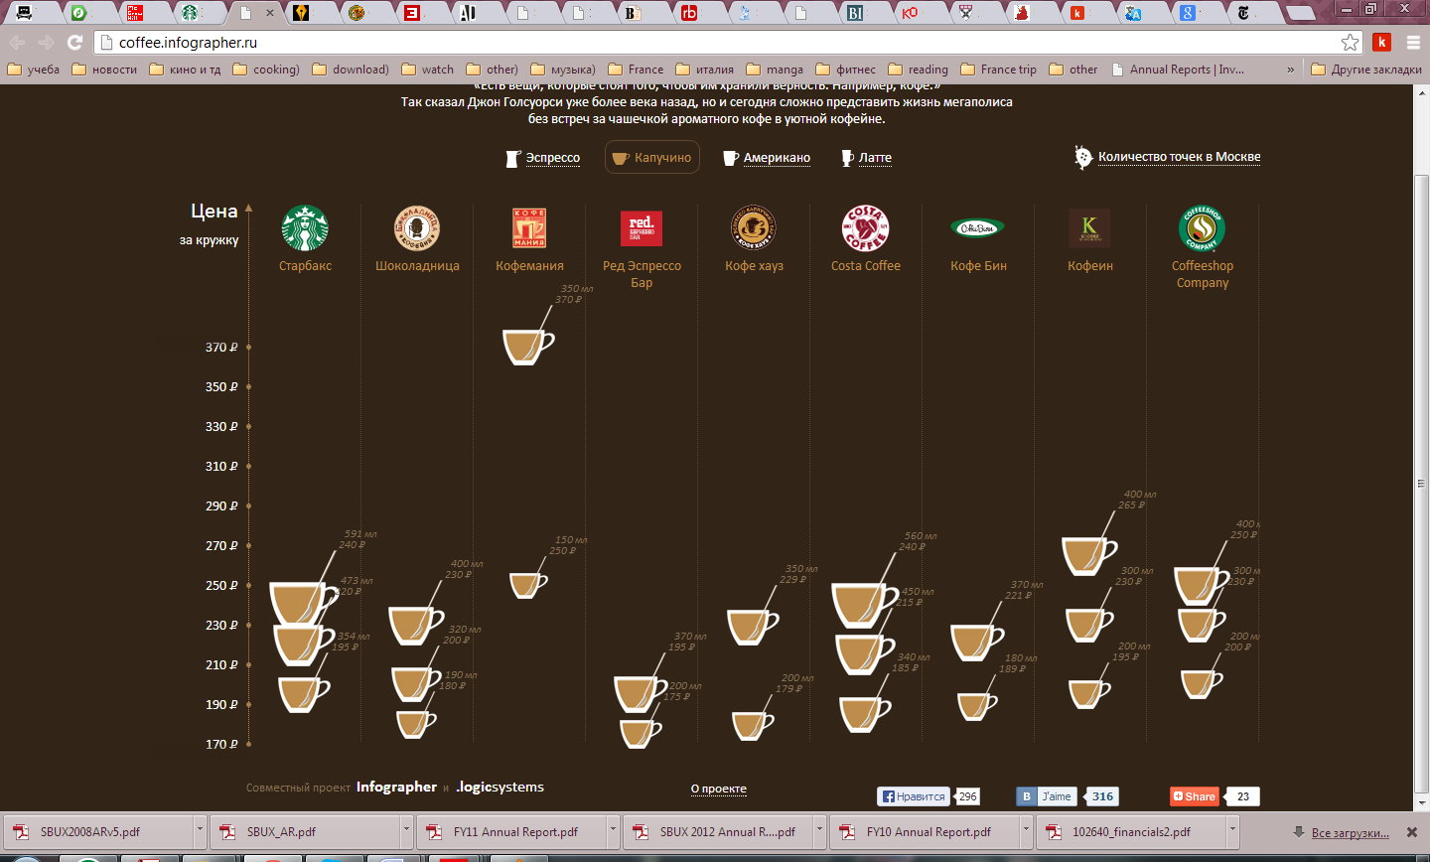The height and width of the screenshot is (862, 1430).
Task: Select the Эспрессо coffee type
Action: point(542,158)
